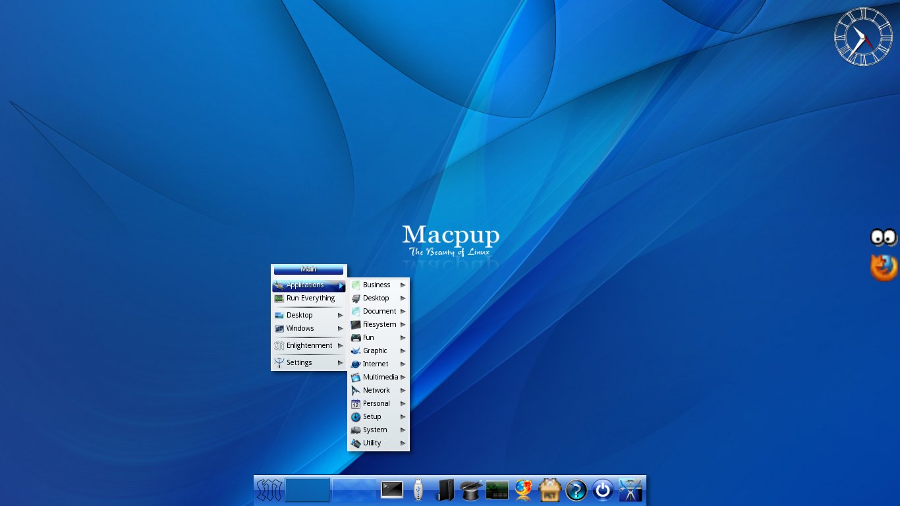The image size is (900, 506).
Task: Click the System category icon
Action: [356, 430]
